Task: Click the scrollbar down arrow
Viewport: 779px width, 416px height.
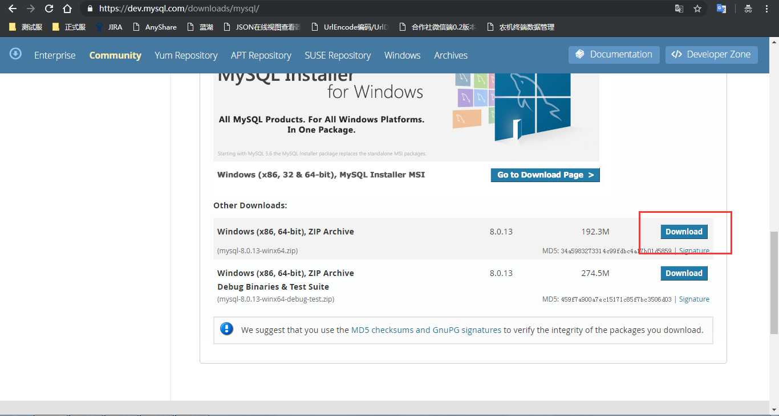Action: click(774, 410)
